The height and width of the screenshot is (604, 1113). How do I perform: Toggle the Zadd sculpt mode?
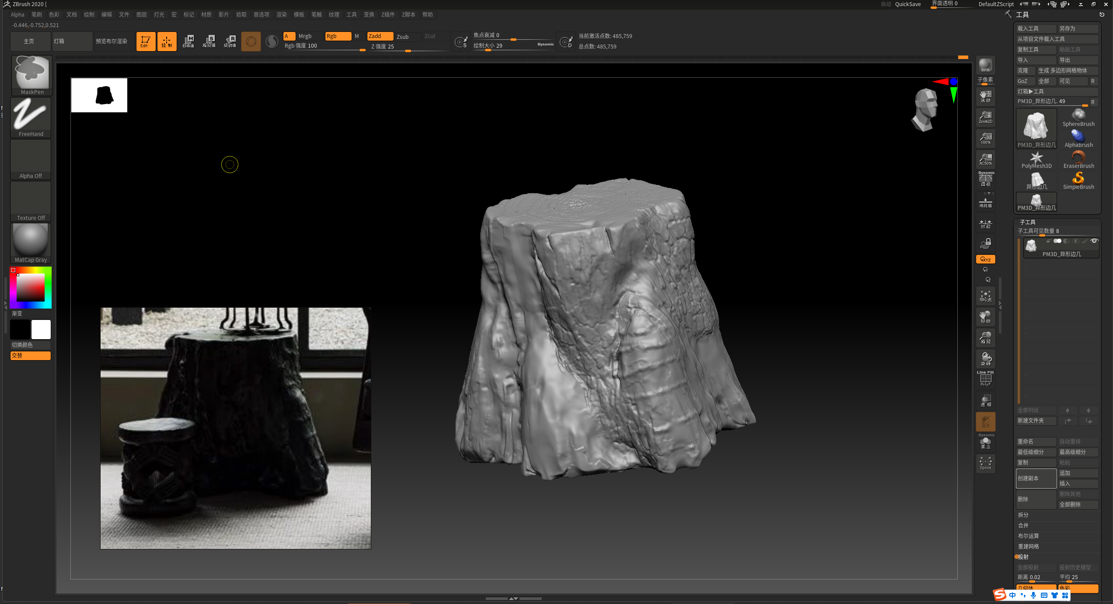380,36
